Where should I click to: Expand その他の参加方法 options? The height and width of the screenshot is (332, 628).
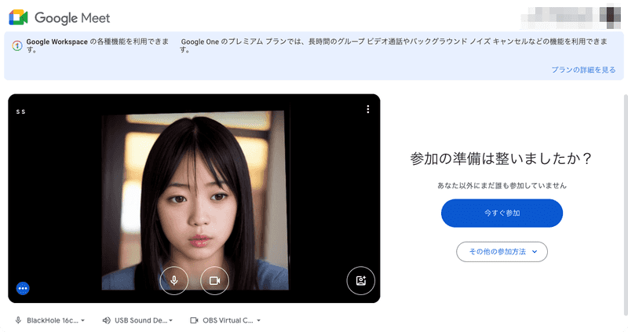tap(502, 252)
